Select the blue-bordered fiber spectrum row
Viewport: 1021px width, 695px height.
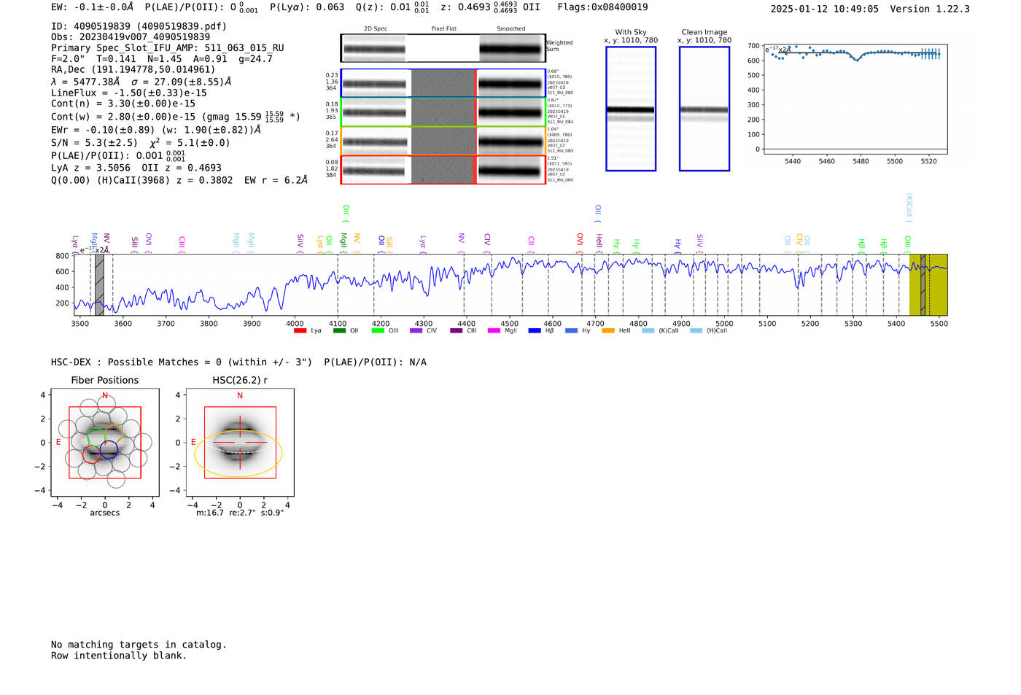point(443,83)
